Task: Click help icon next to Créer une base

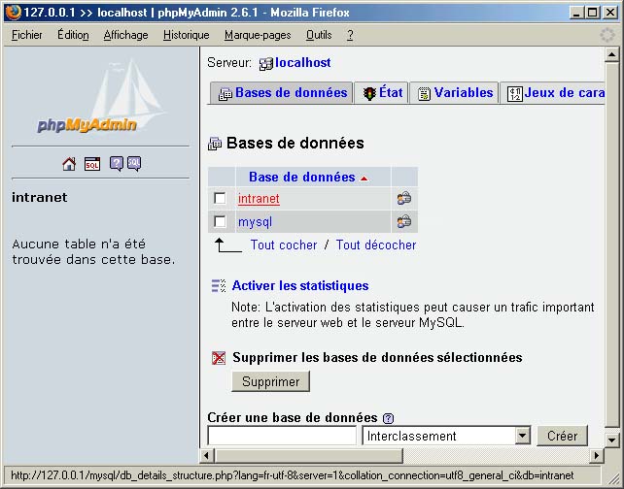Action: tap(388, 418)
